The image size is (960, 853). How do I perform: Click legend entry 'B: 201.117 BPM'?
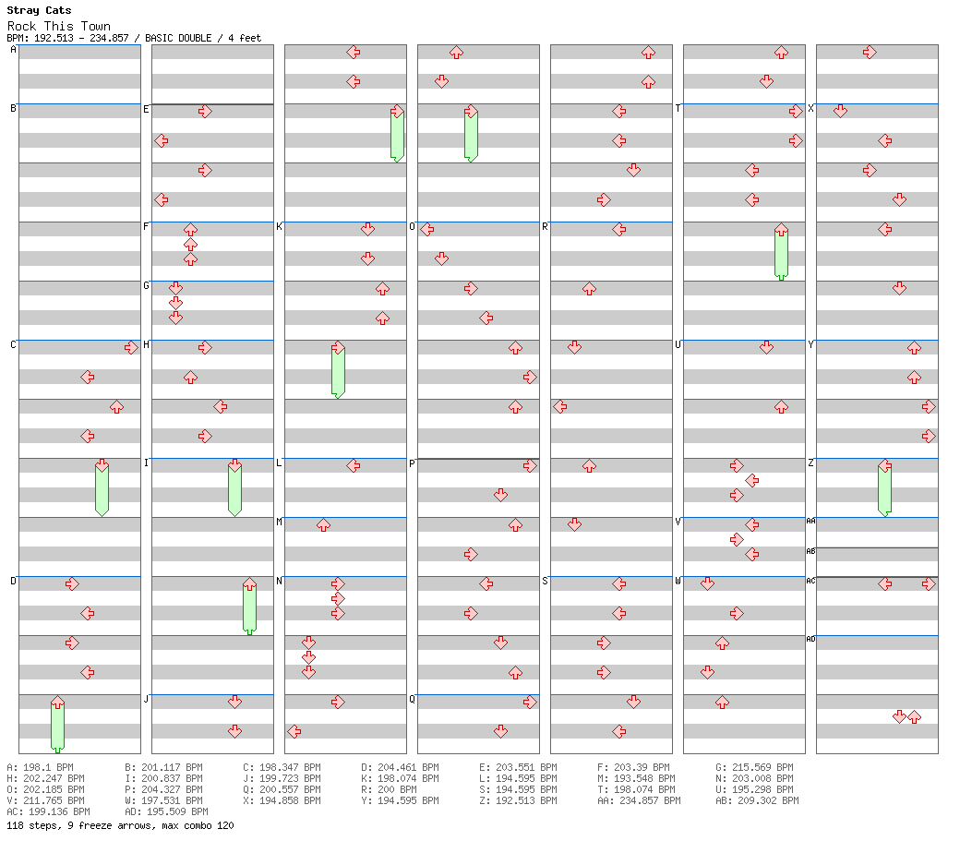click(163, 767)
